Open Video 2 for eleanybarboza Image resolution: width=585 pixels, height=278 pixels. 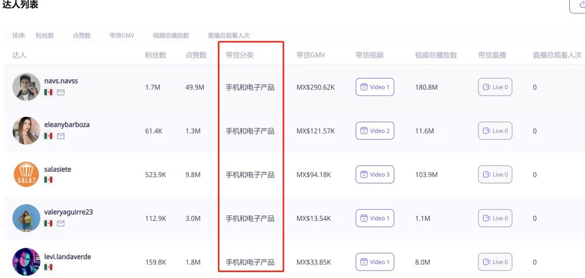click(x=375, y=131)
